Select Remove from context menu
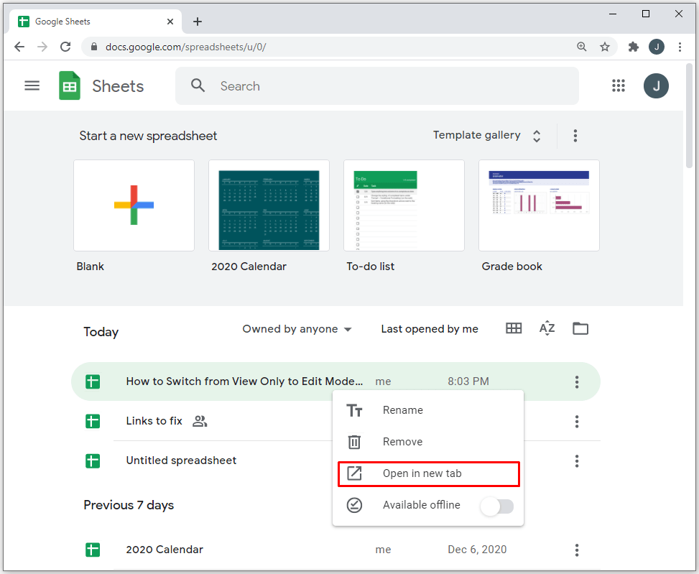The width and height of the screenshot is (699, 574). point(402,442)
